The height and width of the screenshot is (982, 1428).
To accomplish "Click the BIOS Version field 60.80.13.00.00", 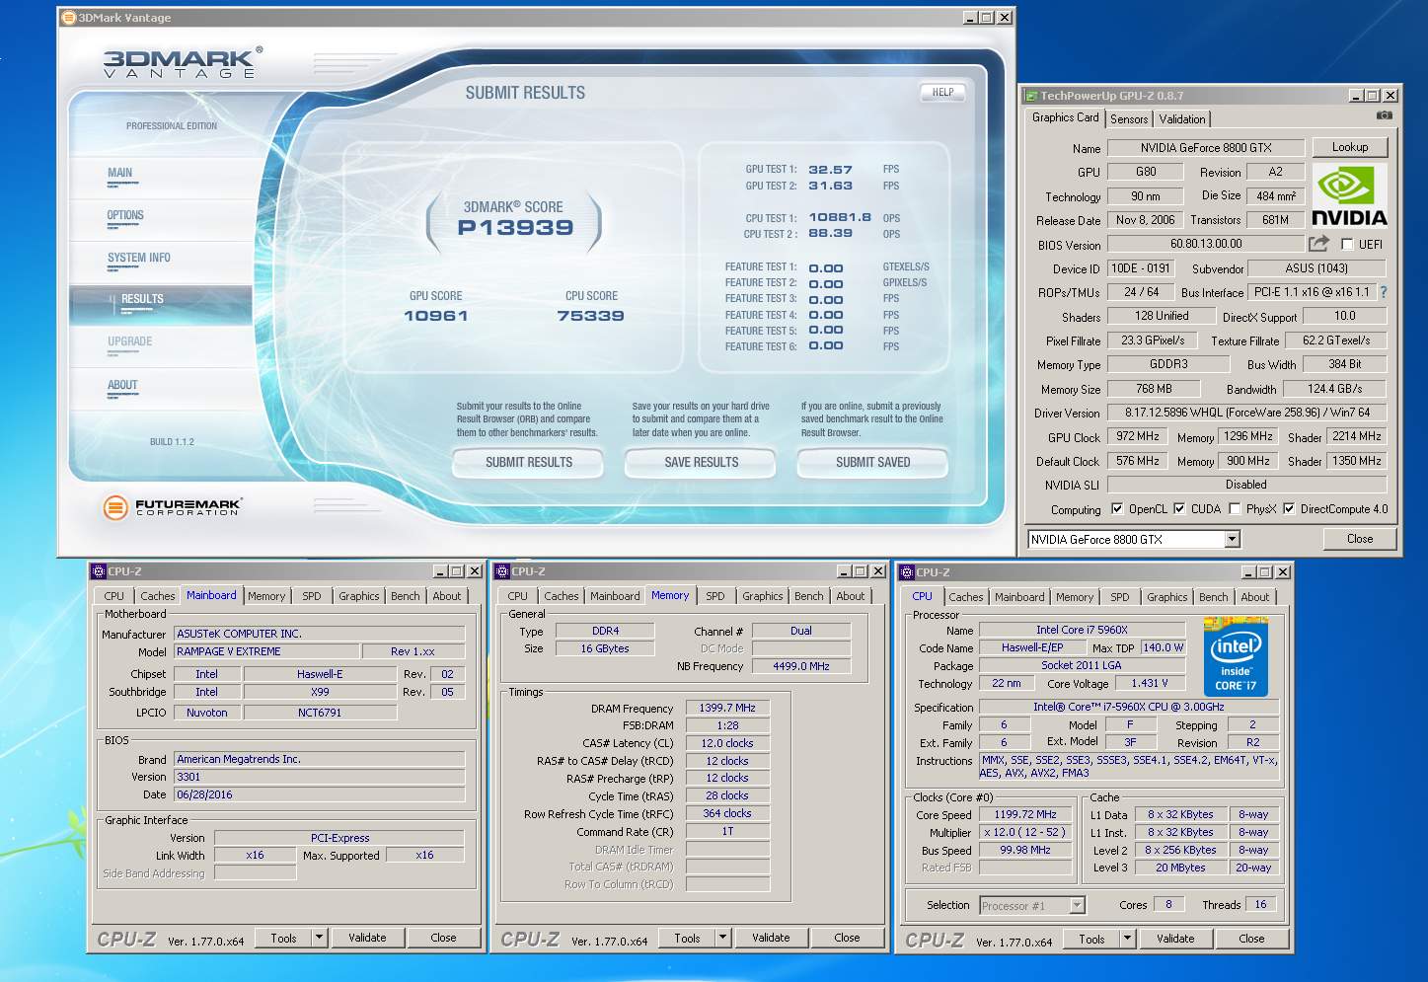I will [x=1206, y=244].
